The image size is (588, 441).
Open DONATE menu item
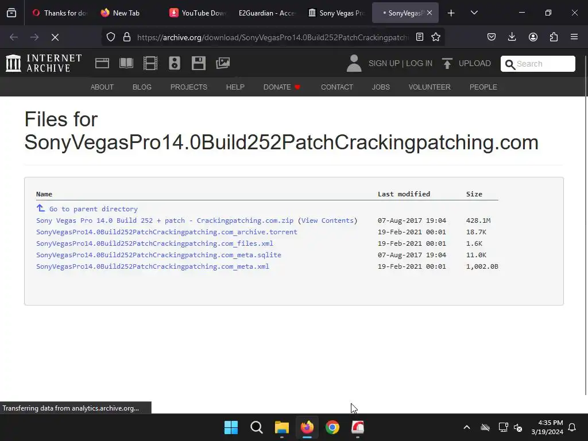point(281,87)
